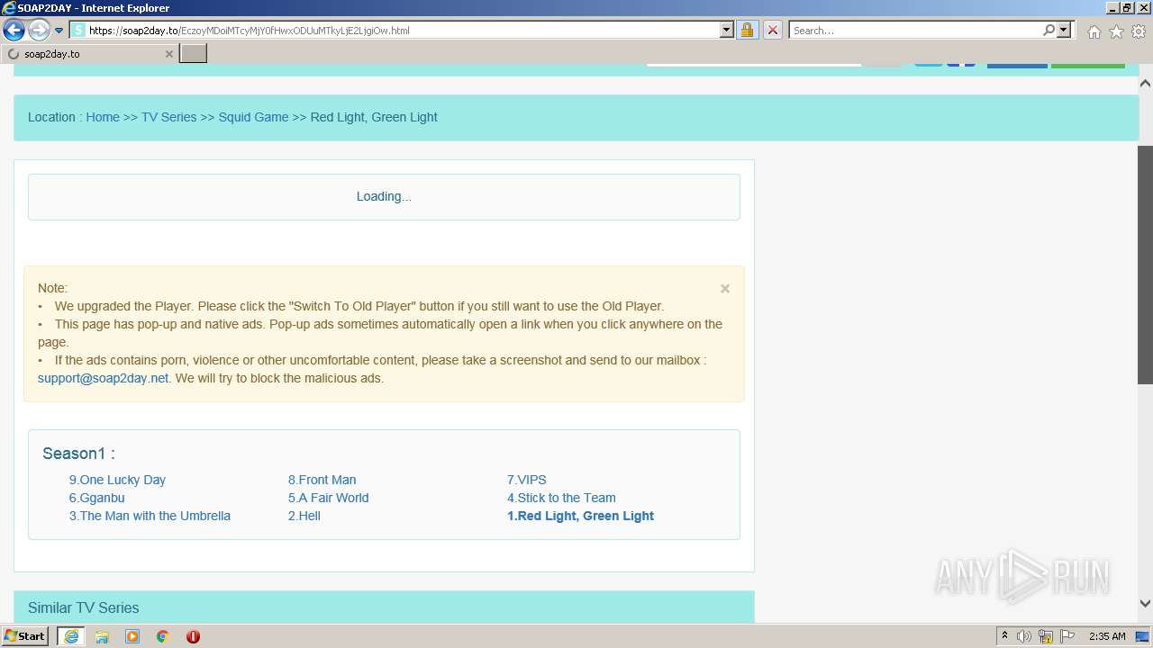The height and width of the screenshot is (648, 1153).
Task: Expand the address bar autocomplete dropdown
Action: click(x=727, y=31)
